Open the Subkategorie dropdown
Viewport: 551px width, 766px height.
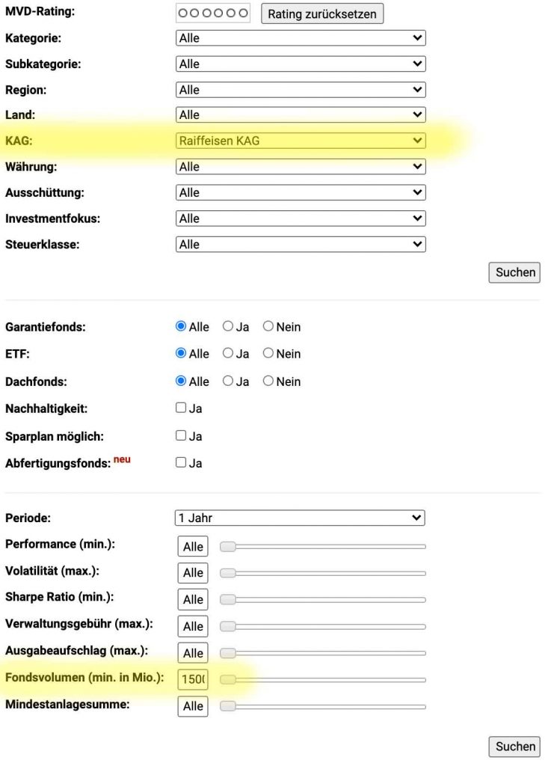(301, 64)
